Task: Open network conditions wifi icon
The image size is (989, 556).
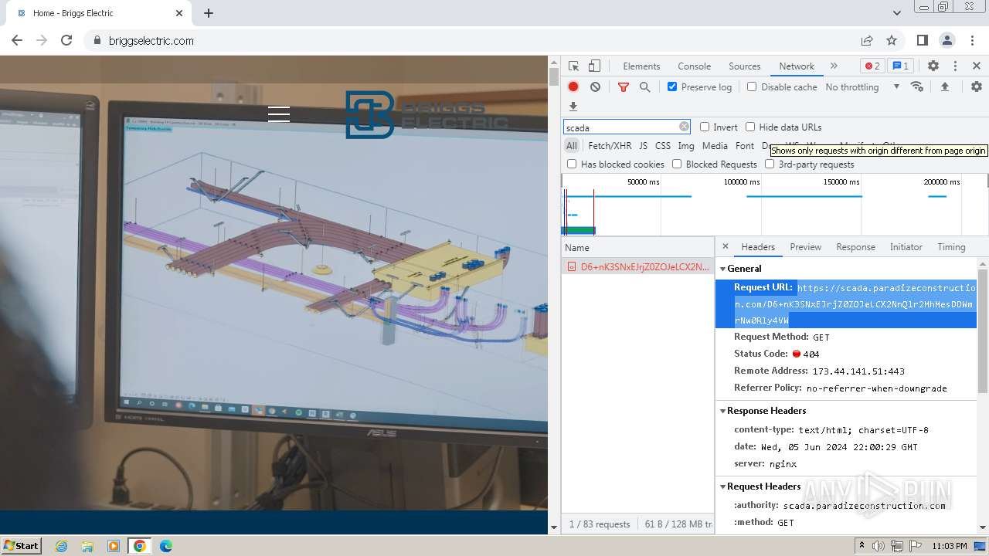Action: tap(917, 87)
